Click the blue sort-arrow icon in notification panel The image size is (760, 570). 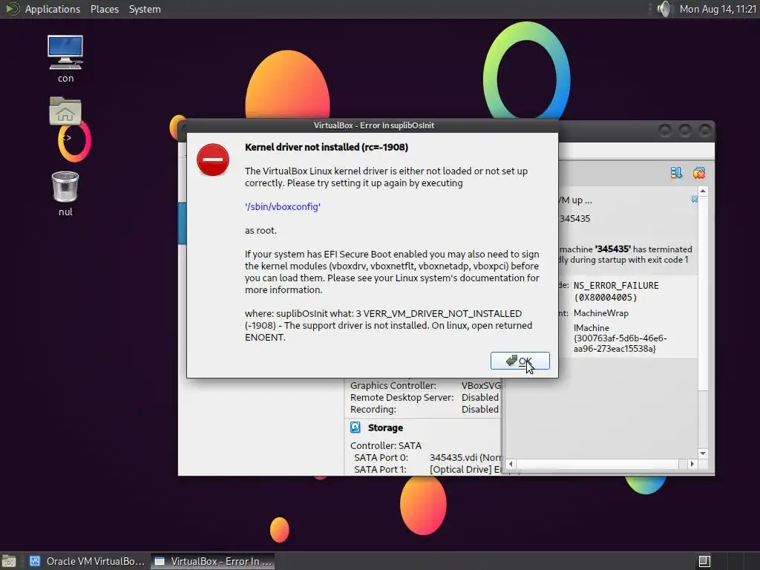[676, 172]
